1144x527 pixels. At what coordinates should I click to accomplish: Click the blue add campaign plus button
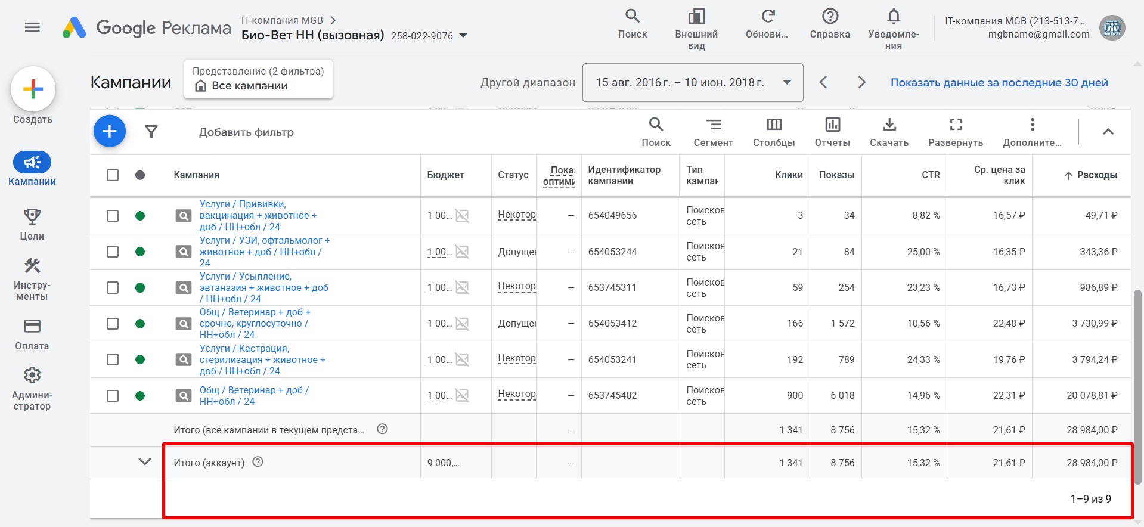click(110, 131)
